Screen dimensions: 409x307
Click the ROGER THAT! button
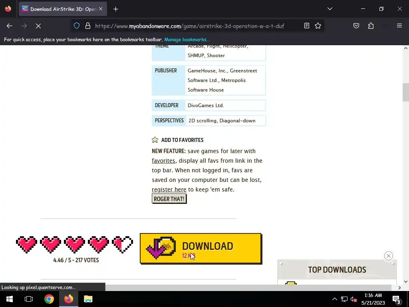(x=169, y=199)
